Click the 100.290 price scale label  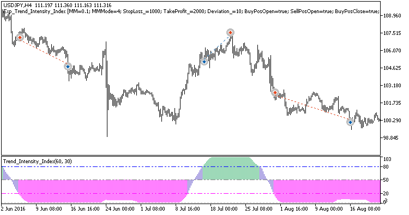[392, 121]
